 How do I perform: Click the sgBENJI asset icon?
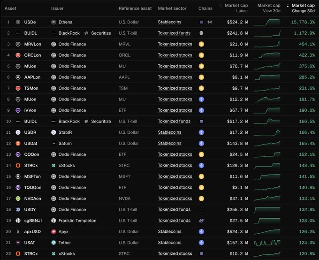[x=18, y=221]
